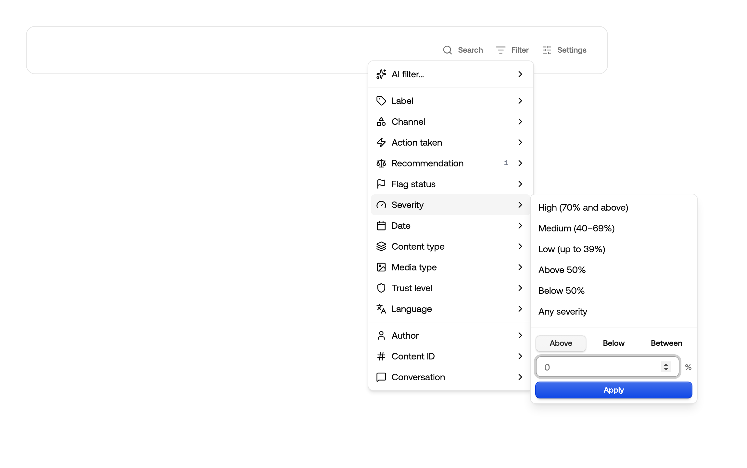Expand the Date submenu chevron
This screenshot has height=468, width=747.
click(x=520, y=226)
